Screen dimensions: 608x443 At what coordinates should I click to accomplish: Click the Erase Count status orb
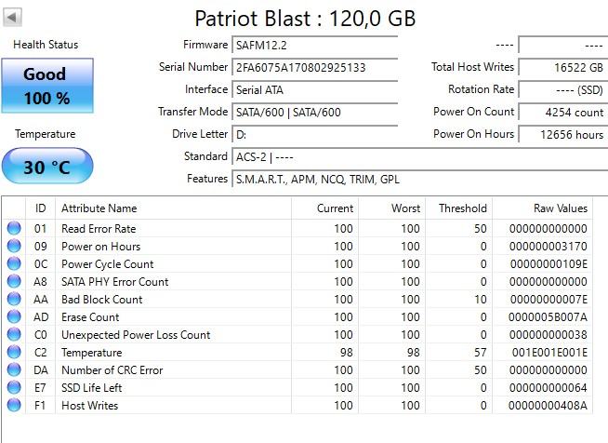coord(14,317)
